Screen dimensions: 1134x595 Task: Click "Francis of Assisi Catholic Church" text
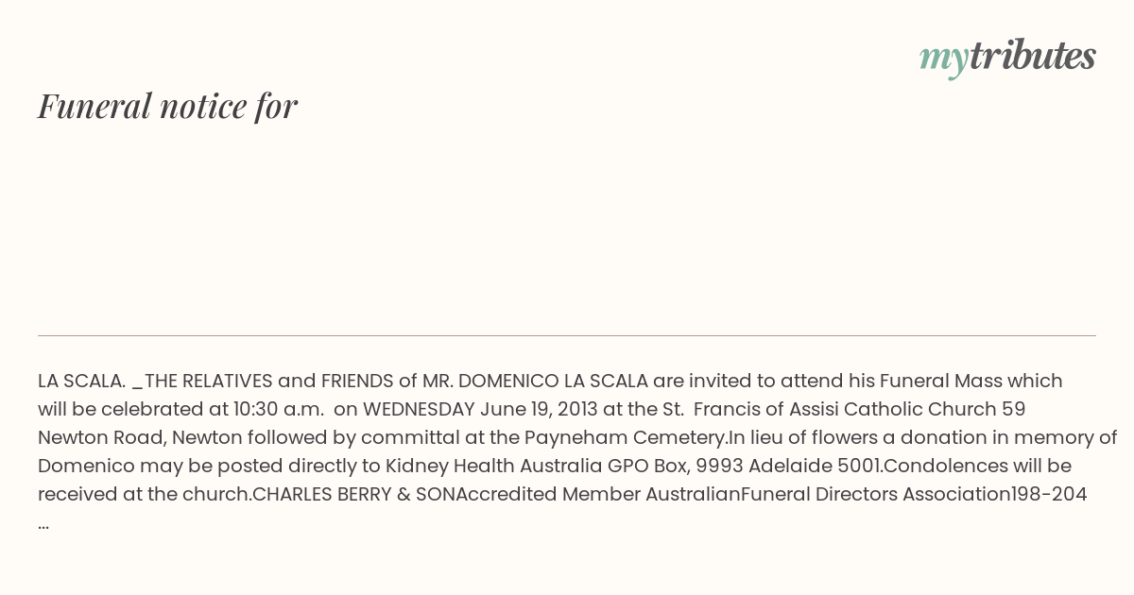pos(845,409)
